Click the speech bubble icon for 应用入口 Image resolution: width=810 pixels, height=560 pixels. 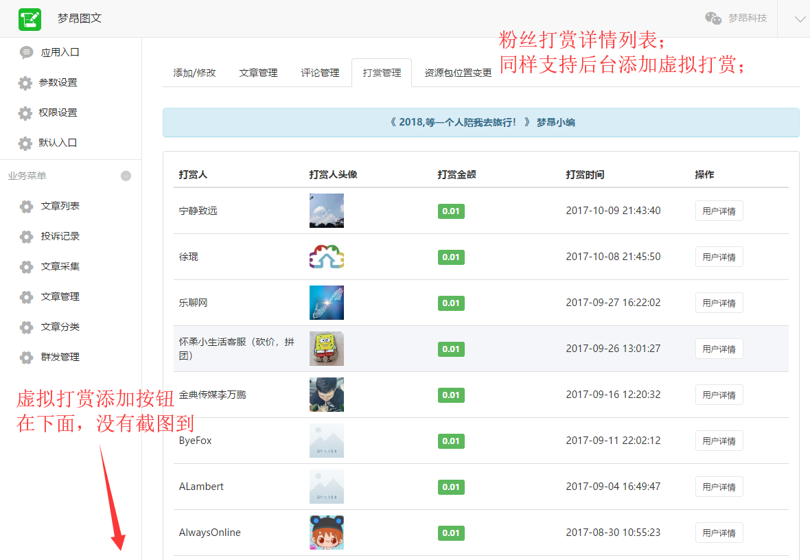coord(26,52)
